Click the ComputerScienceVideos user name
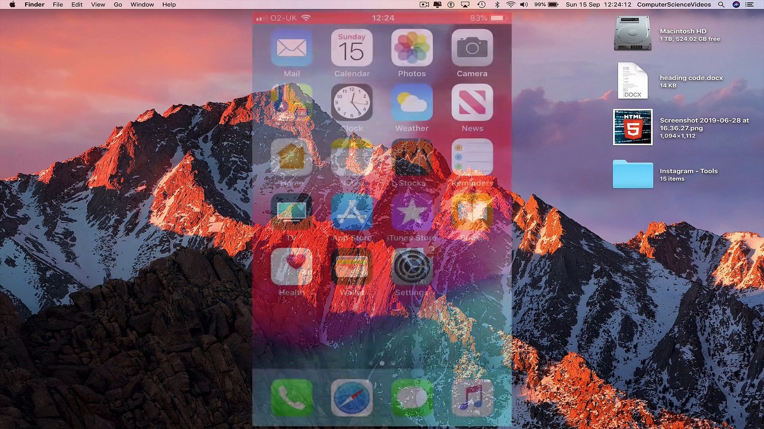764x429 pixels. 674,4
